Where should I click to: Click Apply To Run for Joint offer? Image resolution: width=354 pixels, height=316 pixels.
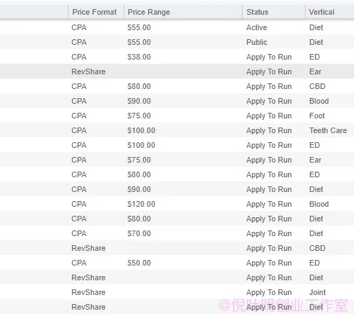[x=269, y=292]
